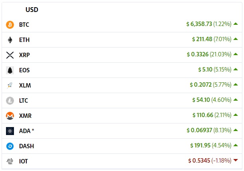The height and width of the screenshot is (171, 244).
Task: Click the $ 6,358.73 Bitcoin price
Action: coord(199,24)
